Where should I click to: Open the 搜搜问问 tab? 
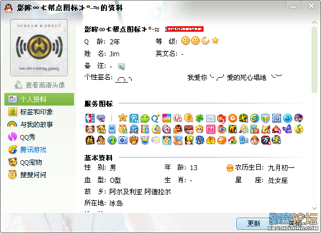point(39,175)
